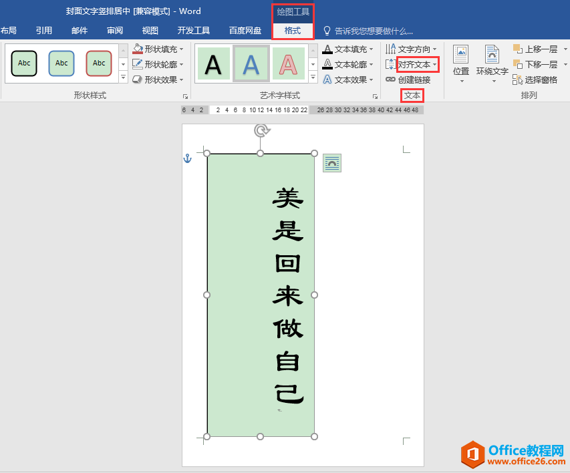
Task: Click the rotation handle above the text box
Action: click(261, 130)
